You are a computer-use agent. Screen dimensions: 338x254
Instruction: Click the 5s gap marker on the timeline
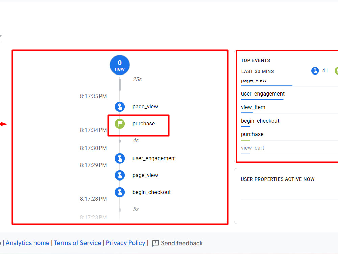(x=120, y=210)
